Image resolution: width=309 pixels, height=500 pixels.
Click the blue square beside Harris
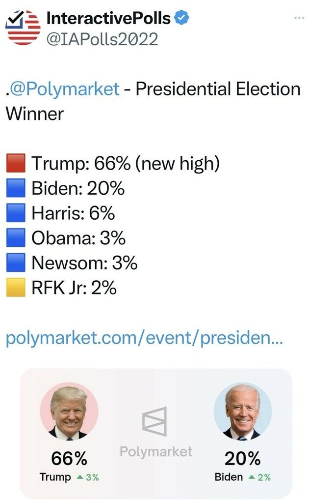tap(16, 213)
